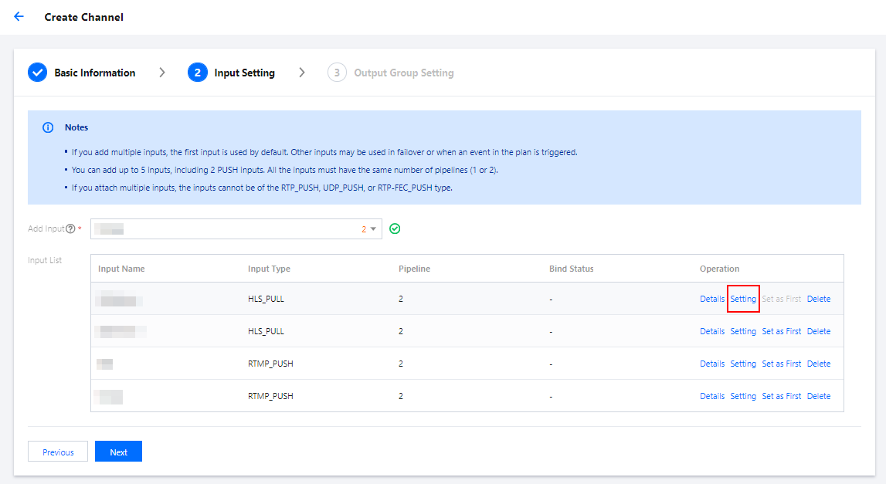This screenshot has width=886, height=484.
Task: Set the second HLS_PULL input as first
Action: pyautogui.click(x=781, y=331)
